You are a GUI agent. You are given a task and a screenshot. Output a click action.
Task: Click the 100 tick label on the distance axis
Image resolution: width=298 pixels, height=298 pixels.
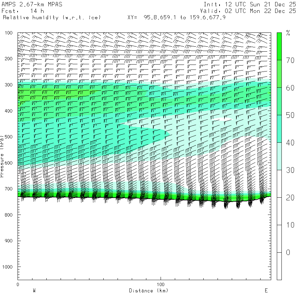[x=161, y=284]
